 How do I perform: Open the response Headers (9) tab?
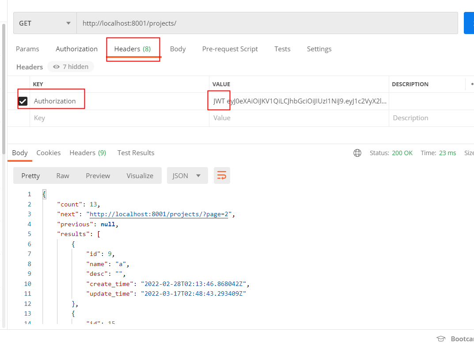click(87, 153)
